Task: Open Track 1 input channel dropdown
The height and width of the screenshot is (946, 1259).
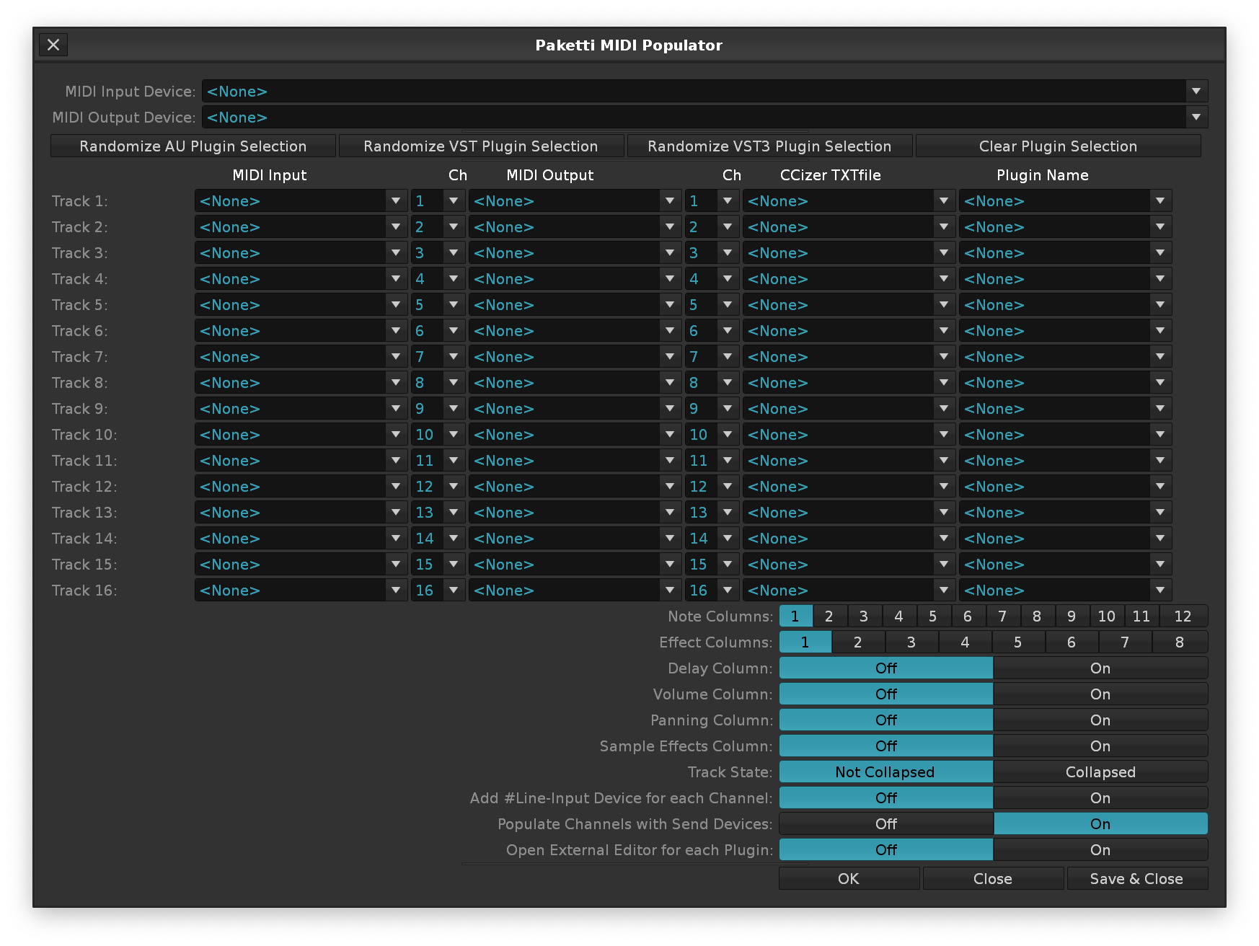Action: point(438,201)
